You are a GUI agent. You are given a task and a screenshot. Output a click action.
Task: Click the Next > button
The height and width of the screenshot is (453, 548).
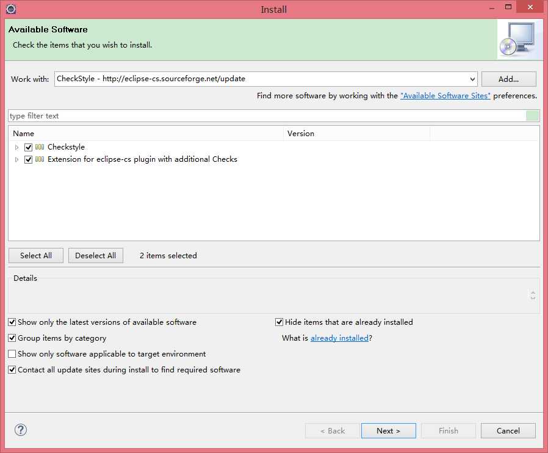(388, 430)
